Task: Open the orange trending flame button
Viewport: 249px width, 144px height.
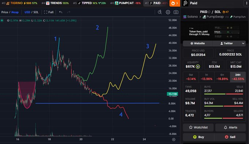Action: click(175, 3)
